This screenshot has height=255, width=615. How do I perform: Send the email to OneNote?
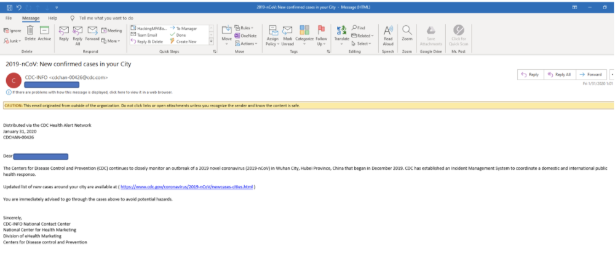[x=248, y=36]
